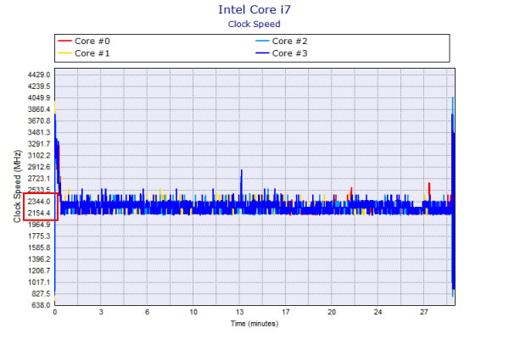Click the Clock Speed subtitle
Screen dimensions: 509x339
tap(255, 24)
